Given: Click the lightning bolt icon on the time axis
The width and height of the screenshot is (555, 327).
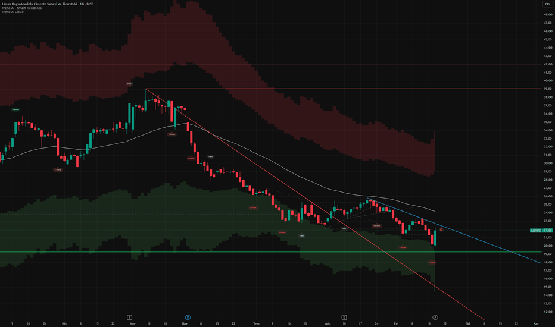Looking at the screenshot, I should (x=435, y=317).
